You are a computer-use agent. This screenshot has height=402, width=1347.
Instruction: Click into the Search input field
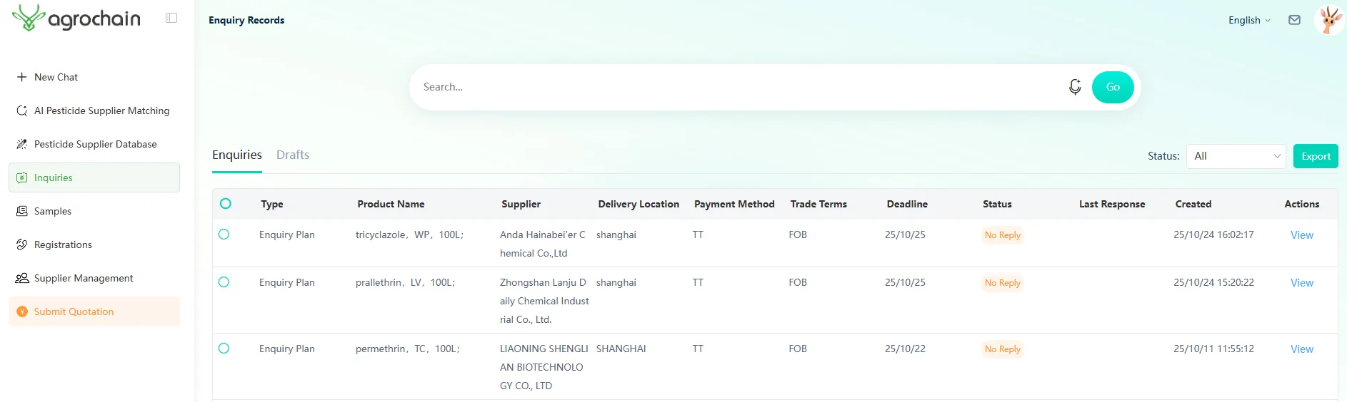pos(736,87)
